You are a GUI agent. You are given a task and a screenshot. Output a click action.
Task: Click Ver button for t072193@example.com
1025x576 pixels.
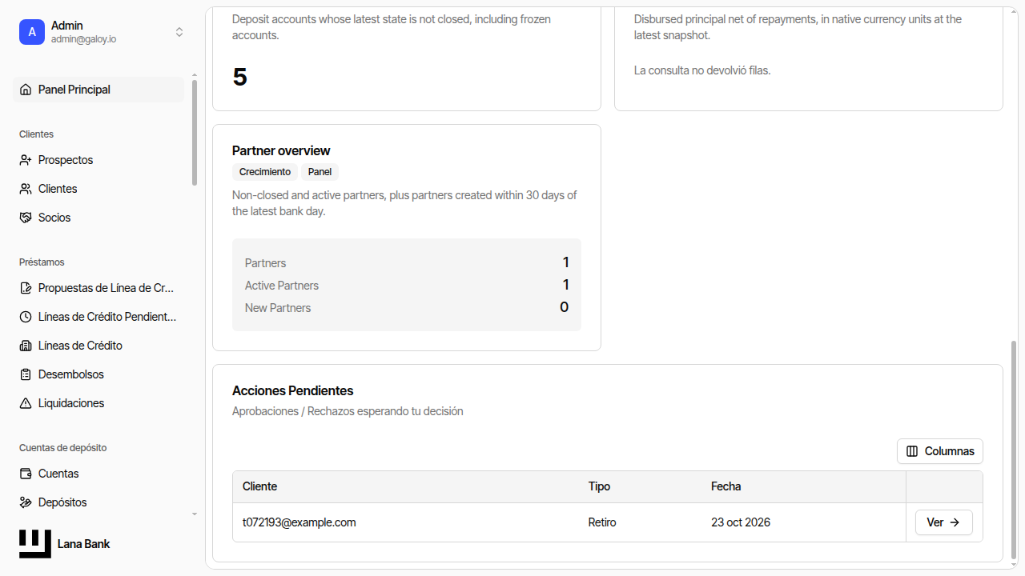[944, 522]
